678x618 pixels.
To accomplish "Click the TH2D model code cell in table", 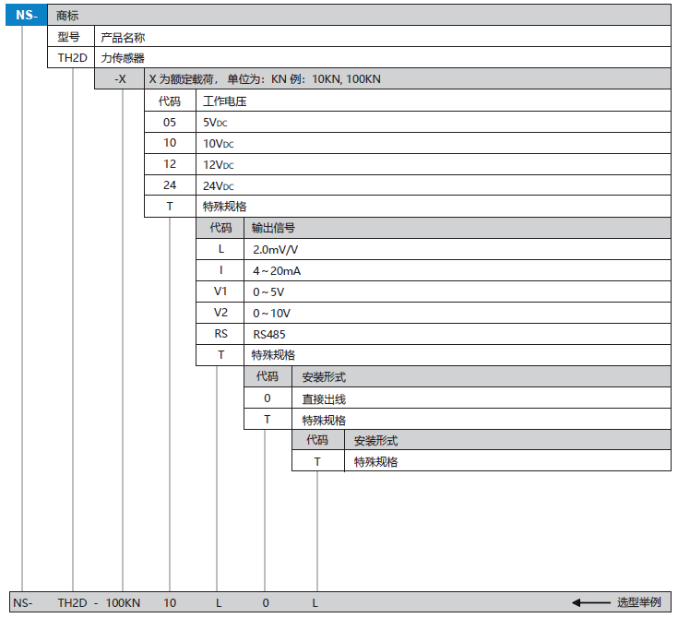I will coord(71,58).
